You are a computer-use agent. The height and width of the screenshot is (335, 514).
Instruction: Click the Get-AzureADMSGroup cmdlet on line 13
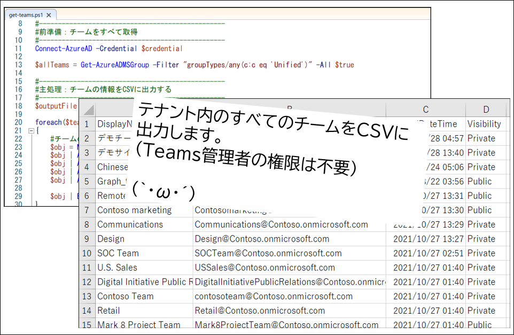[115, 65]
